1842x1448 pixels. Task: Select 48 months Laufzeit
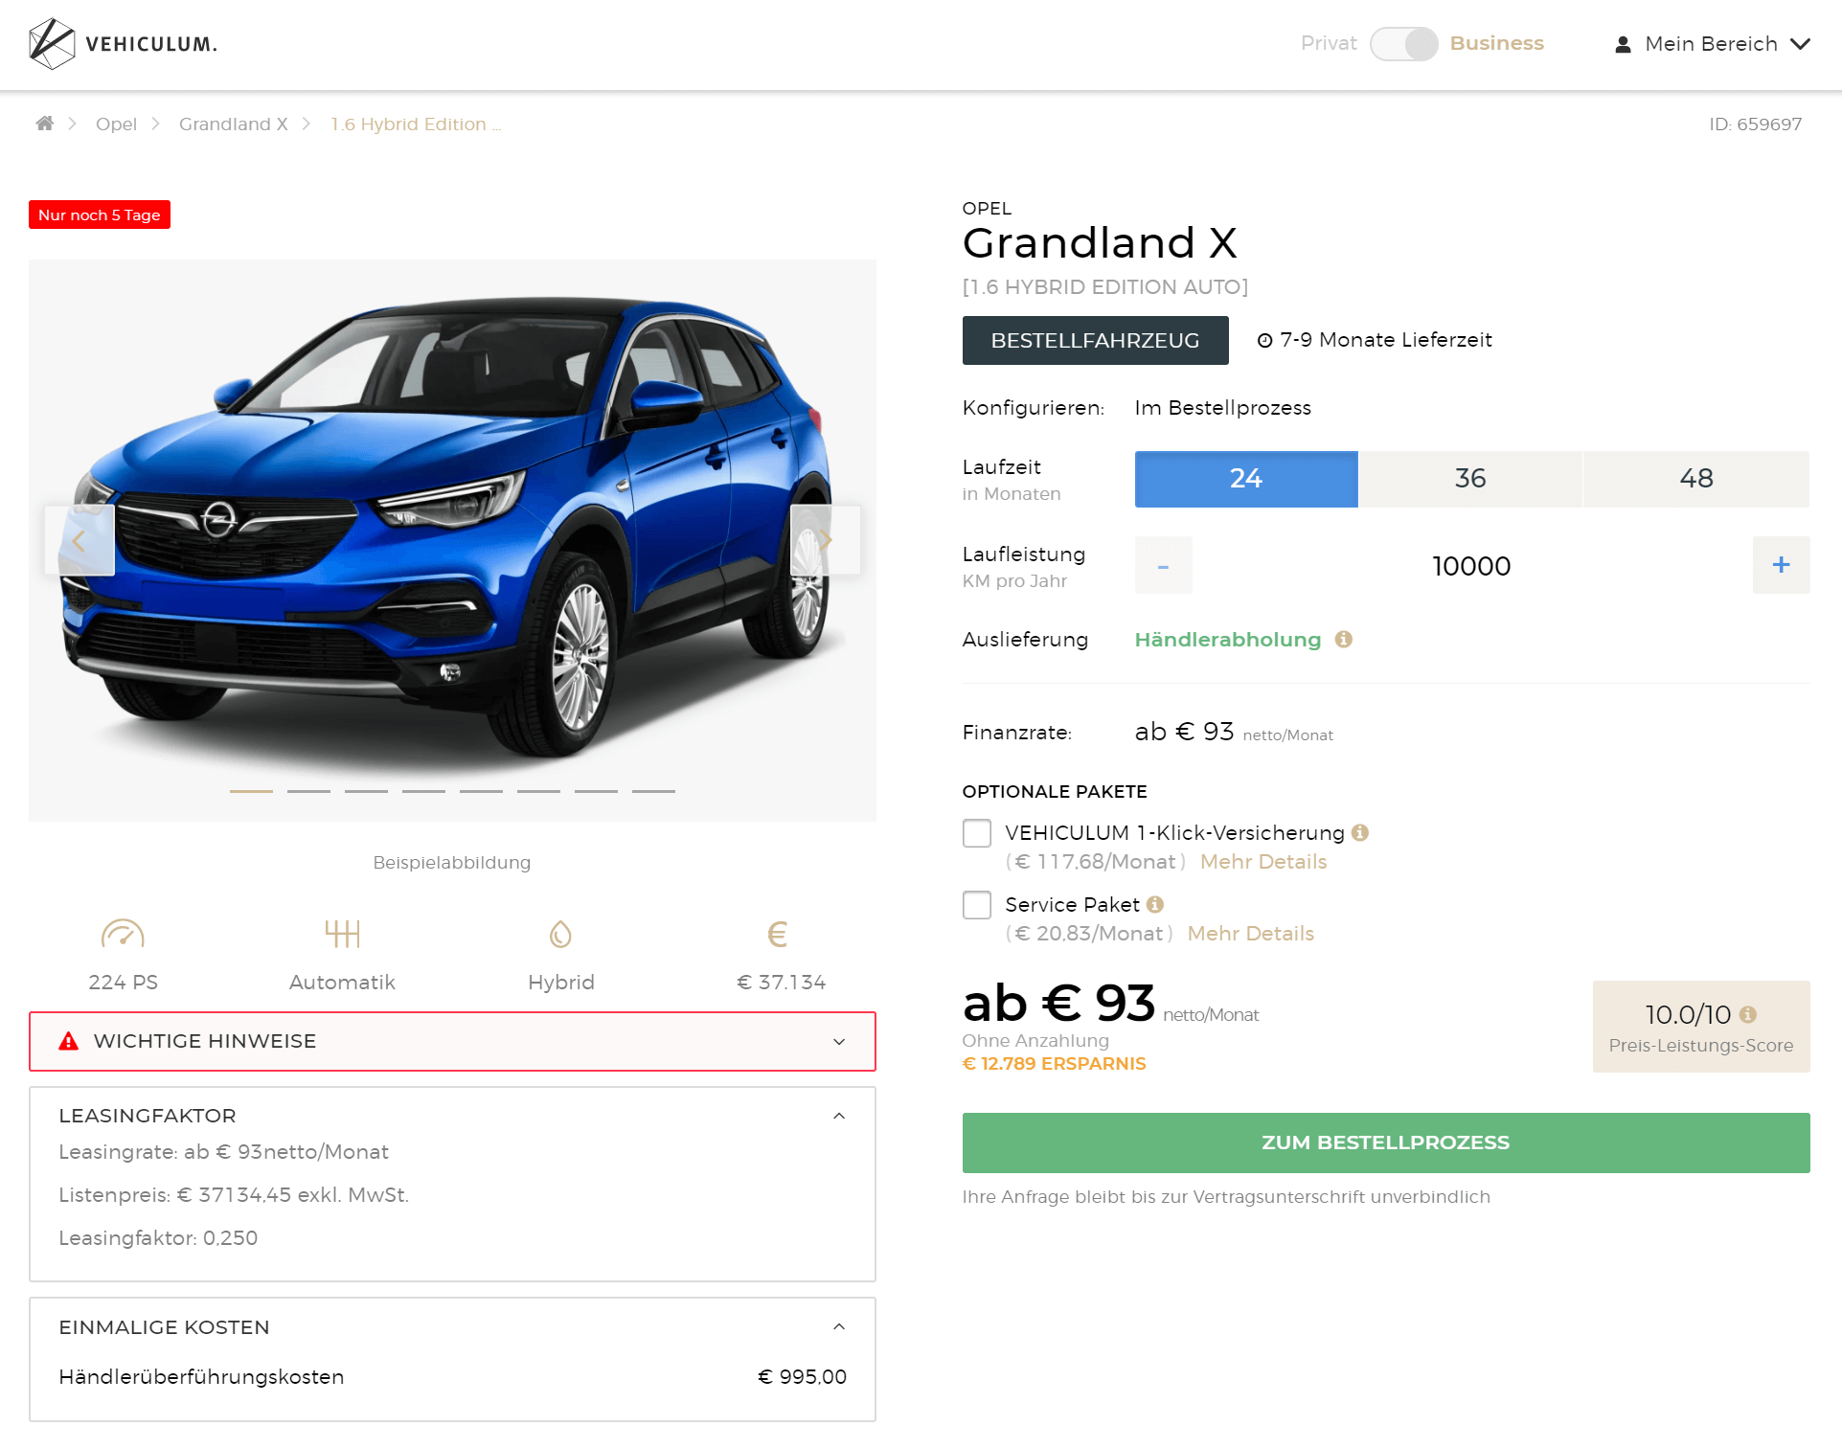pos(1696,479)
